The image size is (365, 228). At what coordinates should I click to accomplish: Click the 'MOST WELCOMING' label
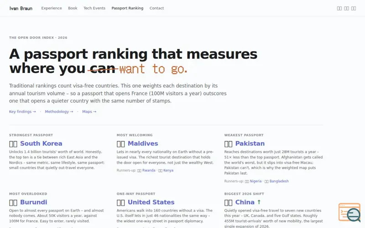(135, 135)
